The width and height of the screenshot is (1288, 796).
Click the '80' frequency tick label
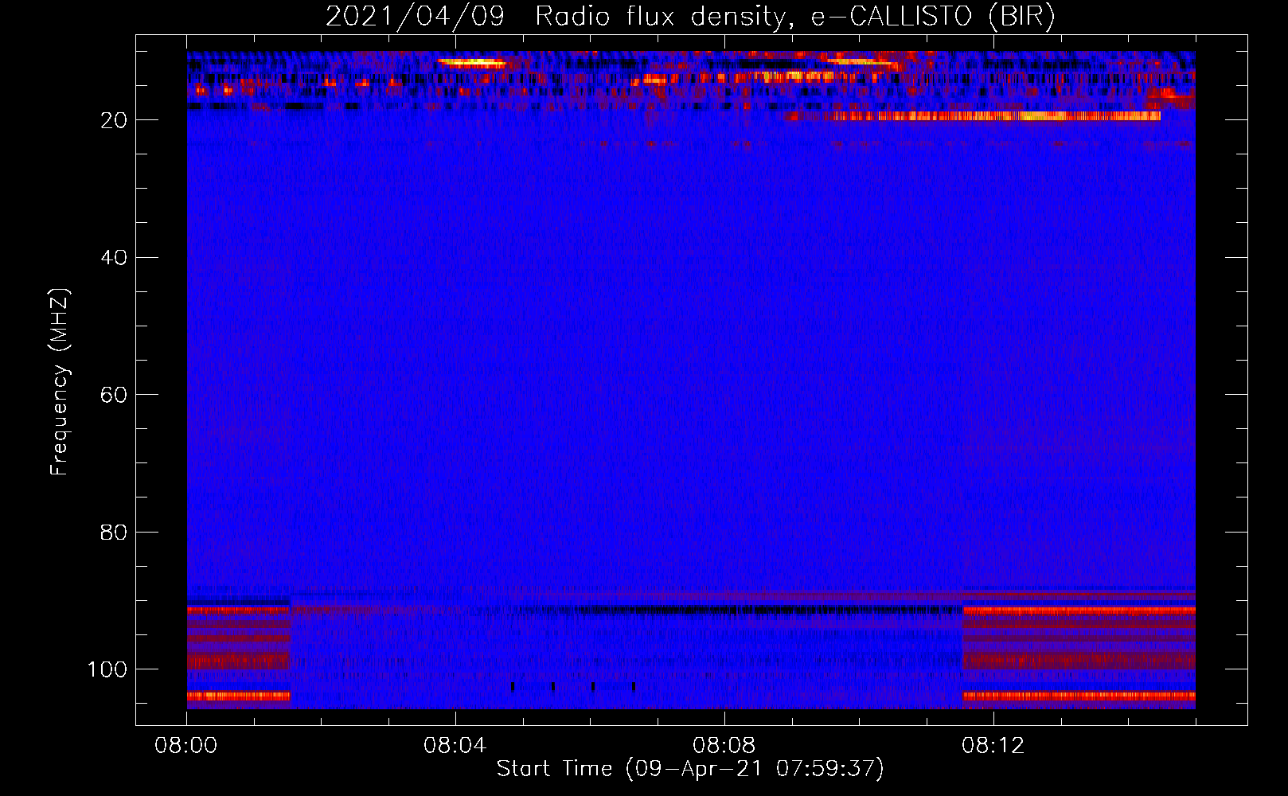click(114, 532)
